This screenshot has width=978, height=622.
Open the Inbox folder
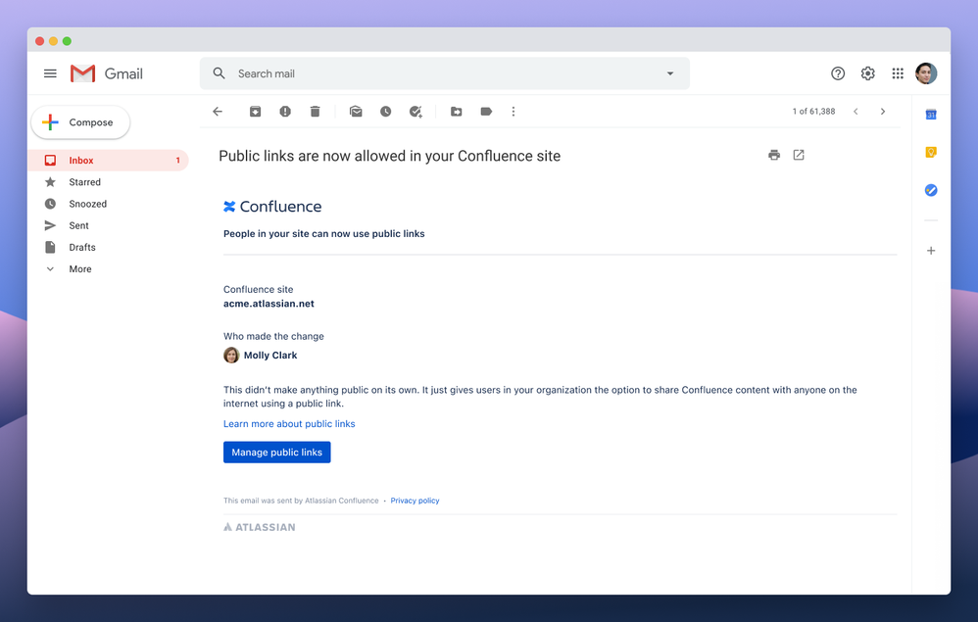coord(109,161)
